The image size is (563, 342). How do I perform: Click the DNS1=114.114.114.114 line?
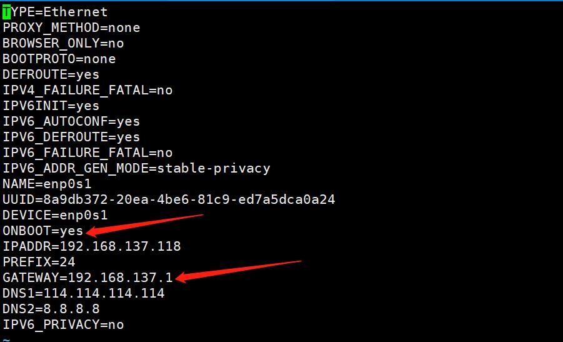[83, 293]
